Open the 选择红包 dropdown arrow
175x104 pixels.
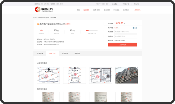coord(135,36)
